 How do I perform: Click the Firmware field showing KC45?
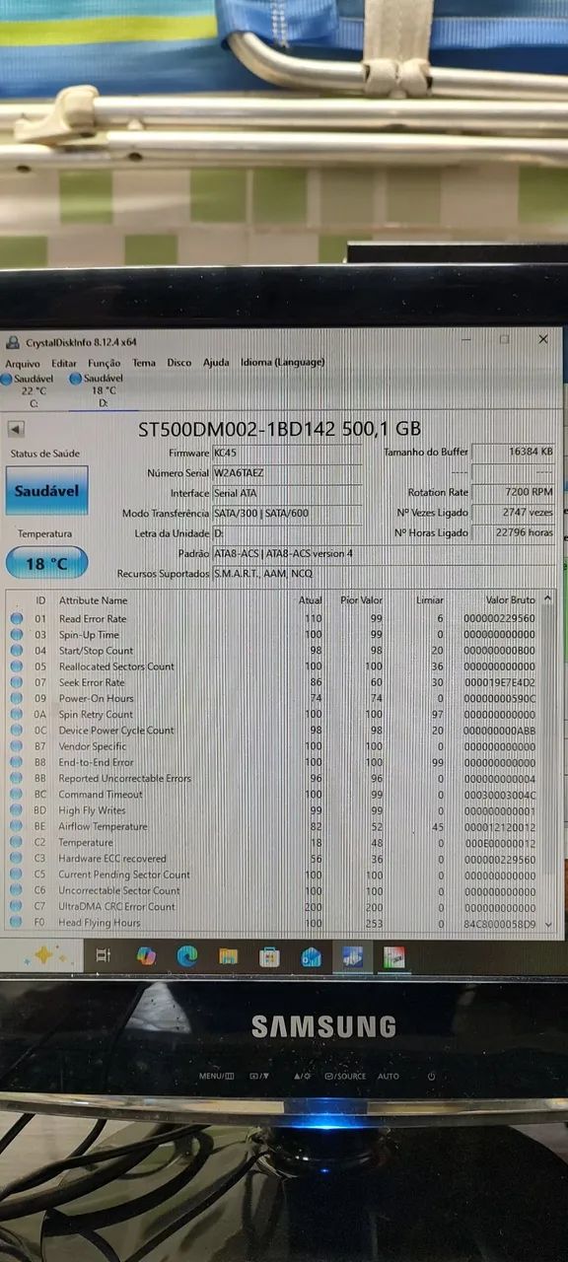point(287,453)
